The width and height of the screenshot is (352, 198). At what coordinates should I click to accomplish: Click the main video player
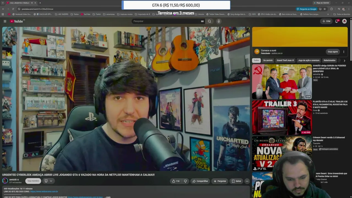pyautogui.click(x=126, y=99)
